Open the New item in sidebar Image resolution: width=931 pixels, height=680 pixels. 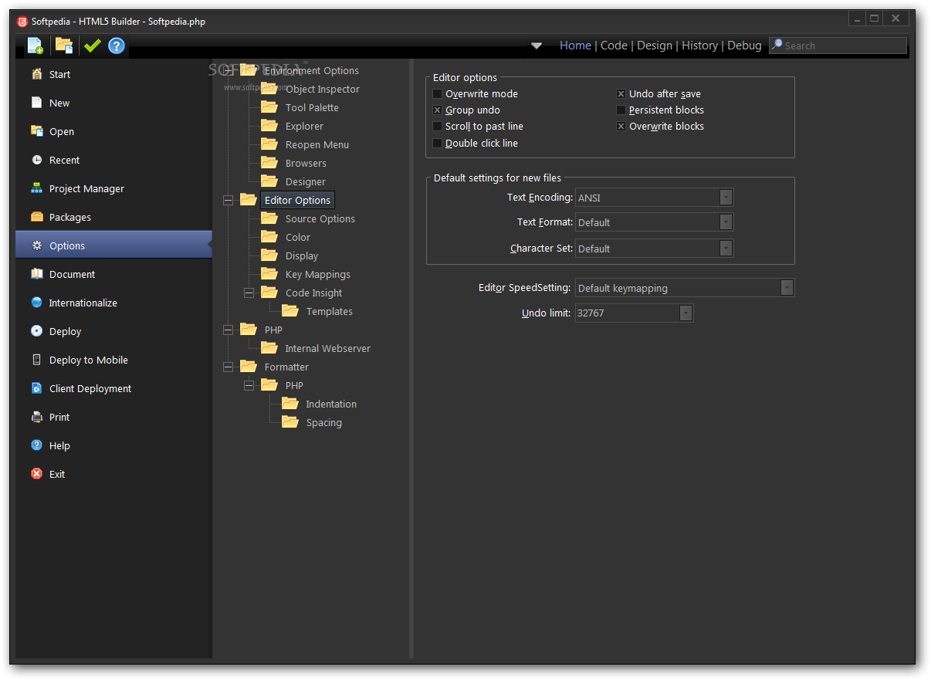click(x=113, y=103)
